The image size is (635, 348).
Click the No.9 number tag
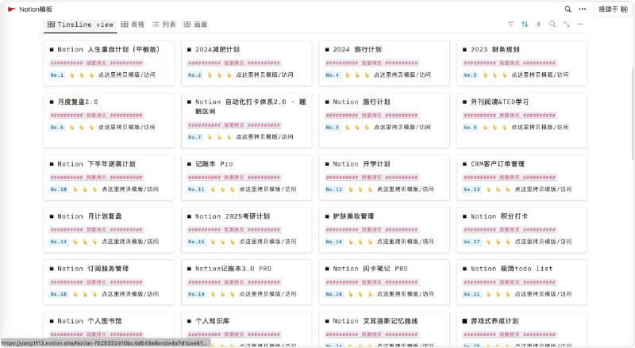(x=470, y=127)
